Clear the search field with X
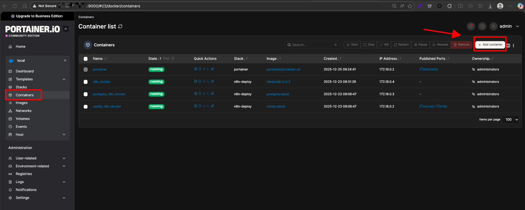Viewport: 525px width, 210px height. (336, 45)
